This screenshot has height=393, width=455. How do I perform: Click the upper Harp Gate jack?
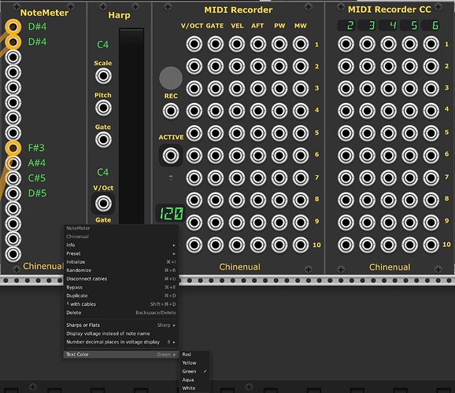[103, 140]
